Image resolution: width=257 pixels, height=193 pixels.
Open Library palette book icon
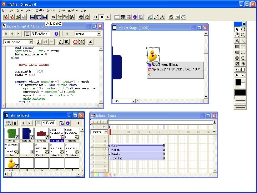click(x=141, y=17)
